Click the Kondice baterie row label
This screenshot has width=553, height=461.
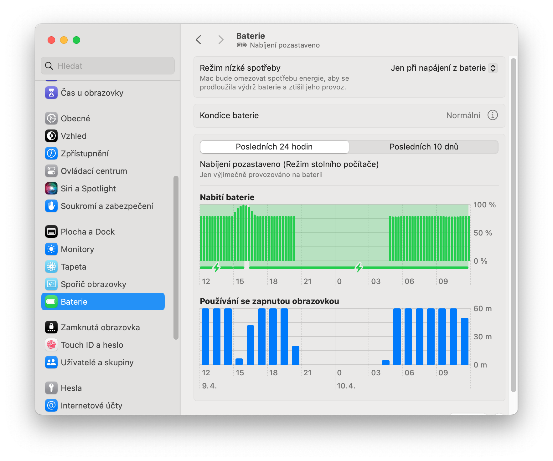[229, 116]
